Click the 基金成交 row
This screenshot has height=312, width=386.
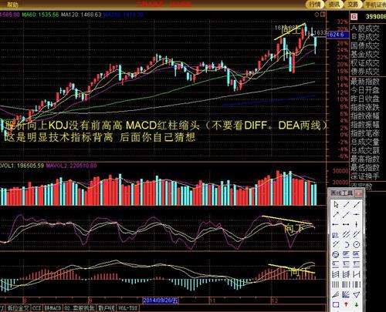[x=365, y=55]
